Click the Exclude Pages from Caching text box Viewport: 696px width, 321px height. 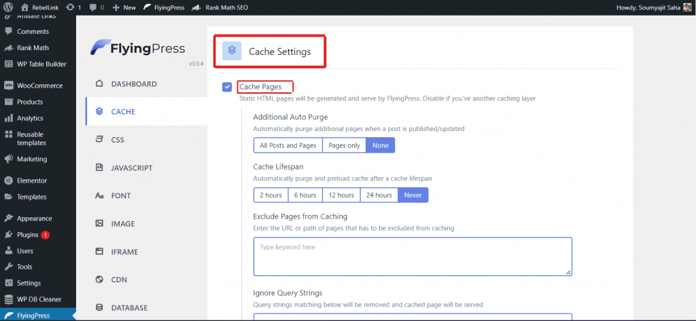click(412, 256)
